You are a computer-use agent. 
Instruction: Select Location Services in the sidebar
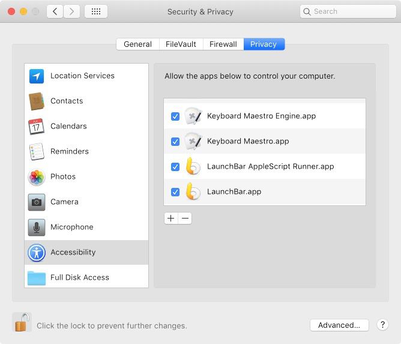(82, 76)
